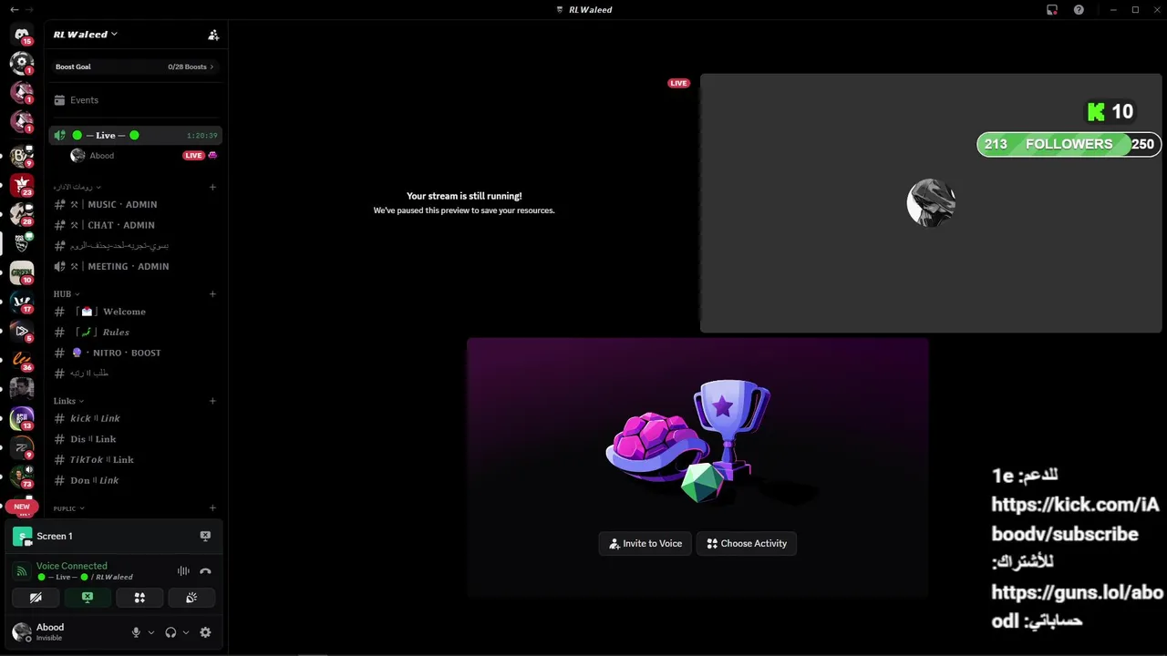Select the live stream tile with avatar
Viewport: 1167px width, 656px height.
click(931, 203)
